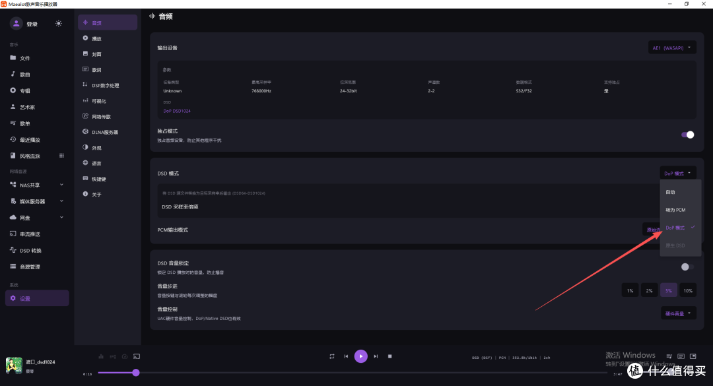Screen dimensions: 713x386
Task: Click the DoP DSD1024 link
Action: coord(177,111)
